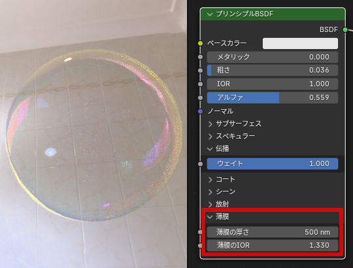Click the 粗さ input socket
This screenshot has width=353, height=268.
click(201, 71)
